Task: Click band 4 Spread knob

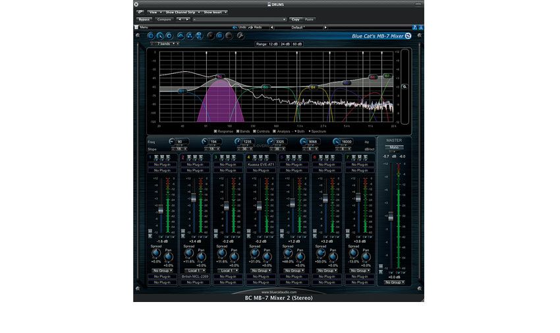Action: click(x=255, y=253)
